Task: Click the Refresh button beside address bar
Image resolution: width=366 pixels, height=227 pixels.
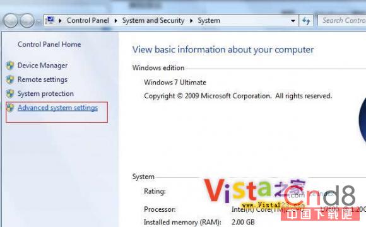Action: (x=306, y=21)
